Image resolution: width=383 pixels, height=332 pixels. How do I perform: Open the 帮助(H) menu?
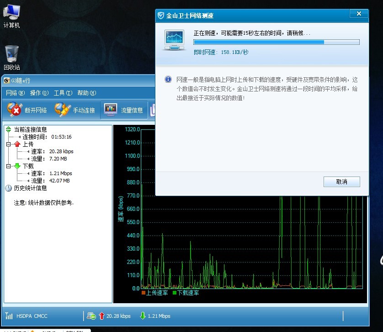pos(87,93)
